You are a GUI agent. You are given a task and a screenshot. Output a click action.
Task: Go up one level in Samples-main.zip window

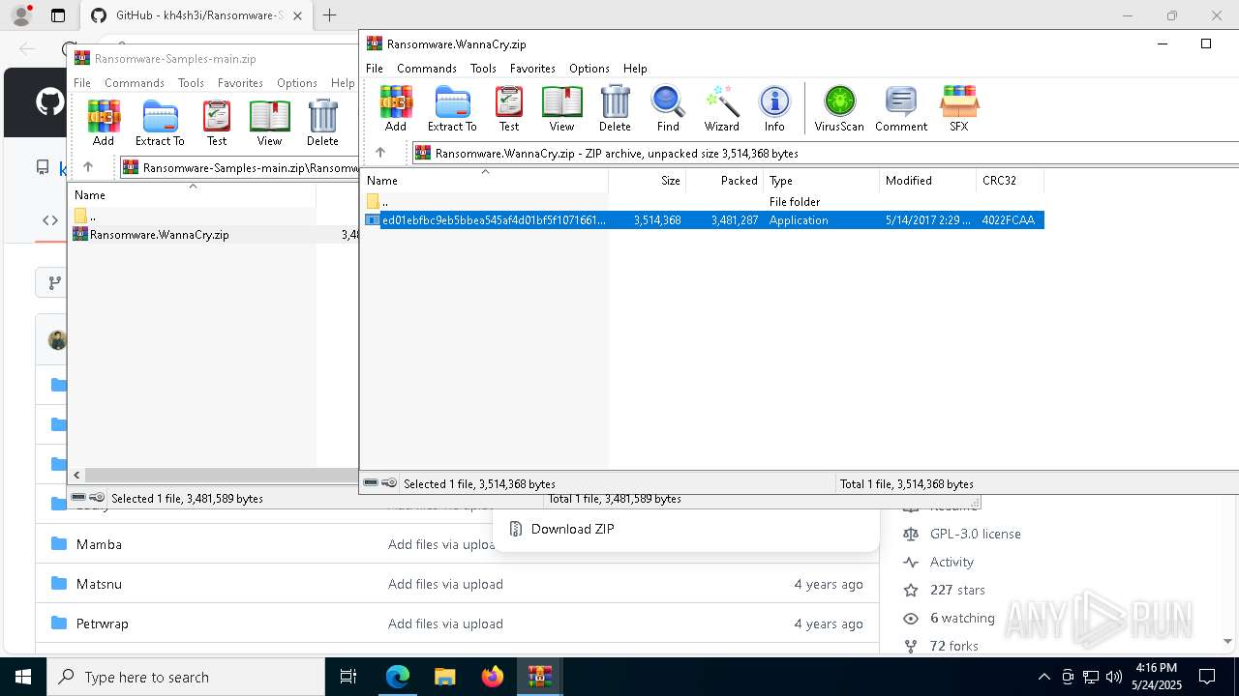tap(88, 167)
